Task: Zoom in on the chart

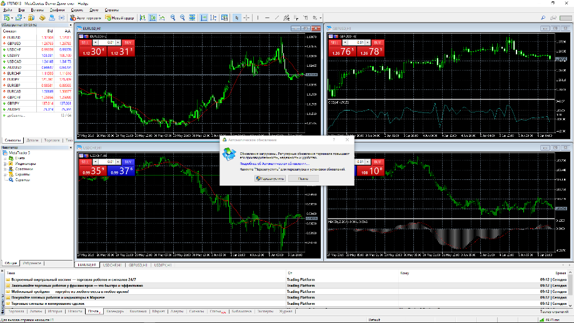Action: point(173,18)
